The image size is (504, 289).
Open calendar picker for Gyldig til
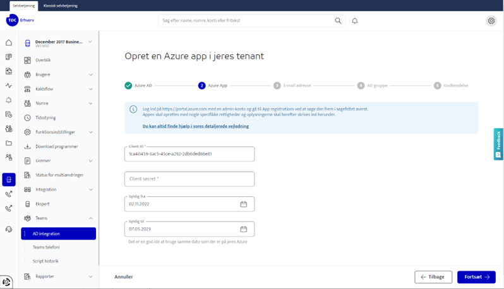click(244, 229)
